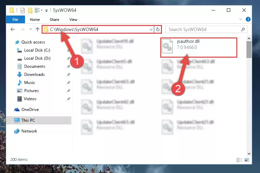Select OneDrive in the navigation pane
260x173 pixels.
(30, 110)
